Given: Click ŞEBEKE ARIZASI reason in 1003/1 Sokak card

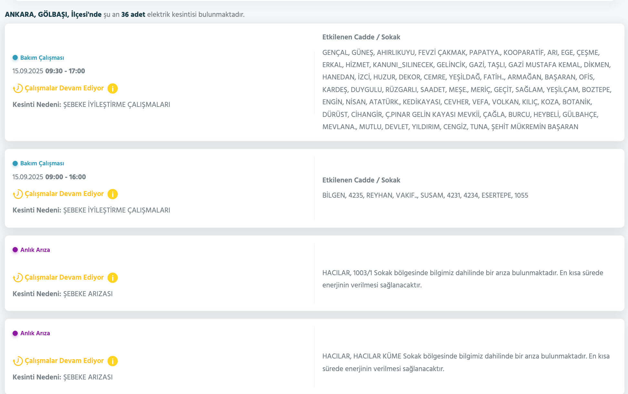Looking at the screenshot, I should coord(88,294).
